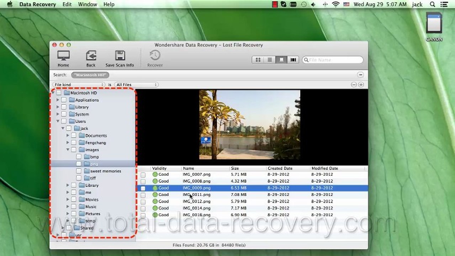
Task: Click the Applications folder icon
Action: click(x=72, y=100)
